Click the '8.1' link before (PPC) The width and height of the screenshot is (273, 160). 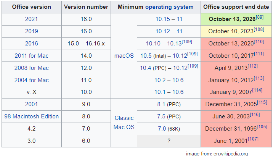161,104
